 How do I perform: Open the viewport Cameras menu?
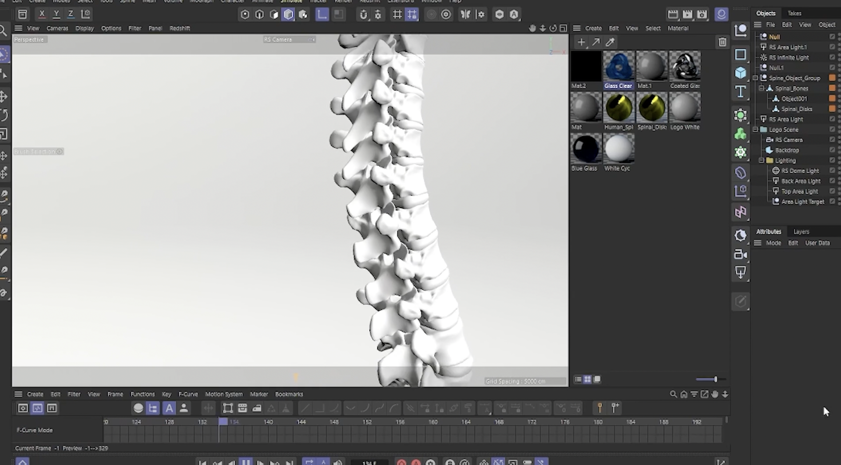pos(57,28)
